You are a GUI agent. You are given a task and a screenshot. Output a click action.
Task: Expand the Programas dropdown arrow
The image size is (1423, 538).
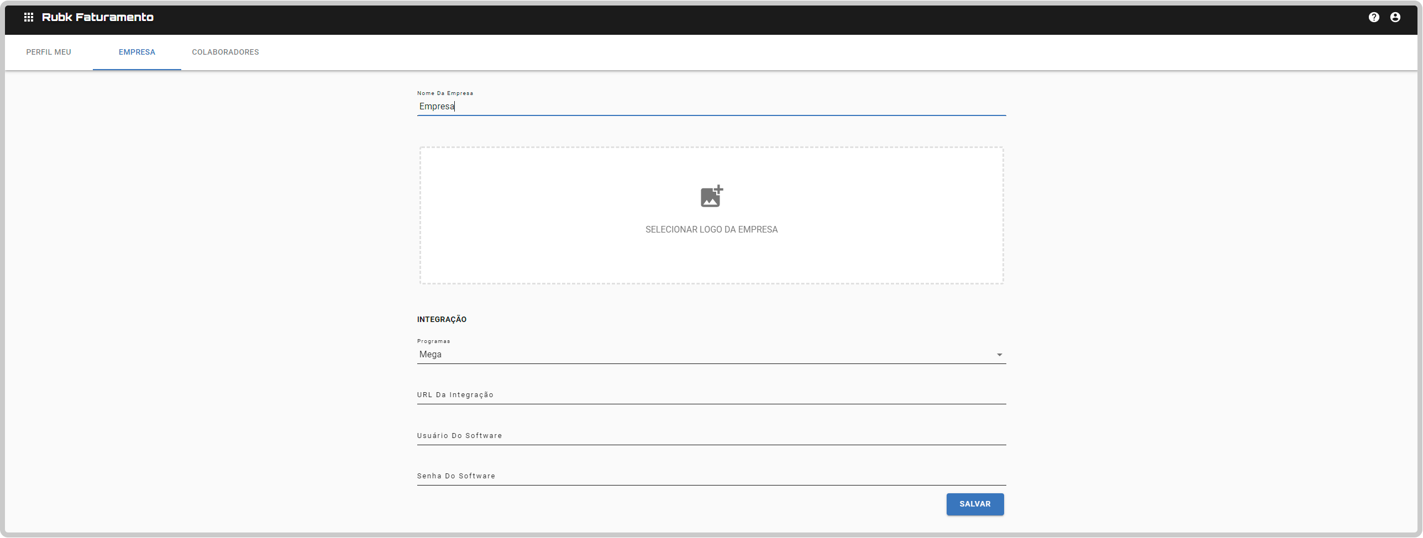pos(999,355)
